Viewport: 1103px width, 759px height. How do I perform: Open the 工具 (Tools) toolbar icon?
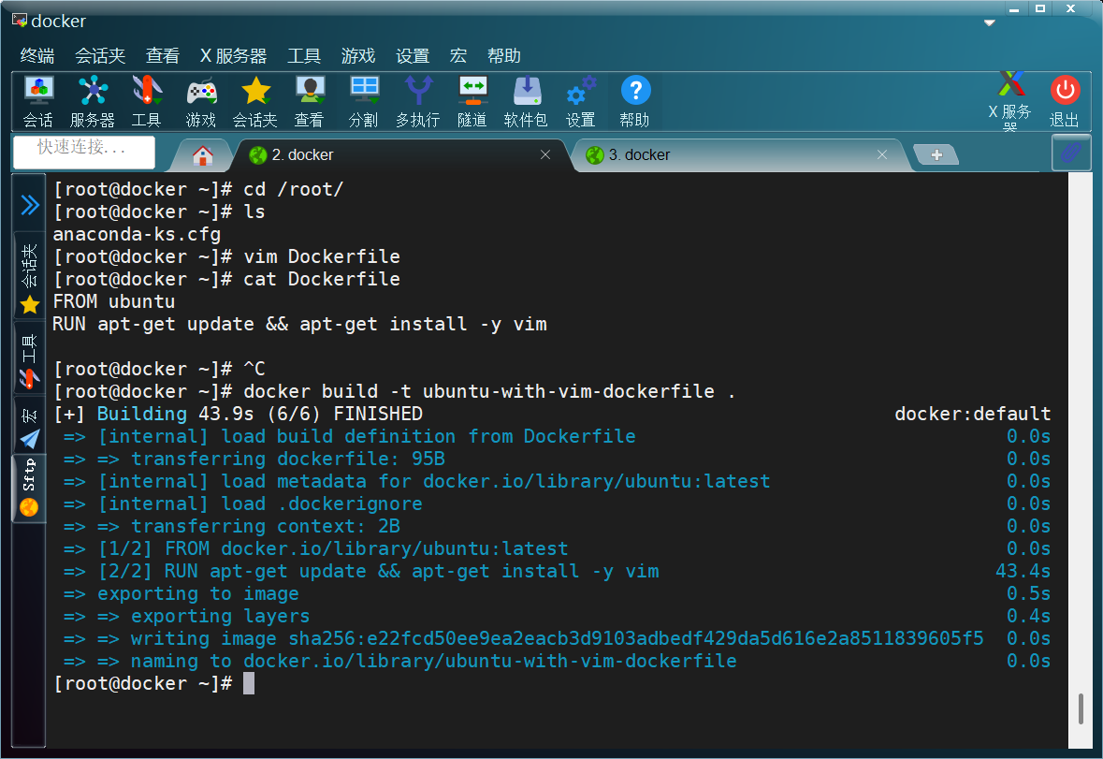146,101
